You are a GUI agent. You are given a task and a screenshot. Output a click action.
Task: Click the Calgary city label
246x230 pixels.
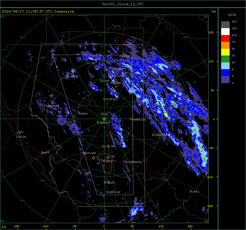click(107, 161)
